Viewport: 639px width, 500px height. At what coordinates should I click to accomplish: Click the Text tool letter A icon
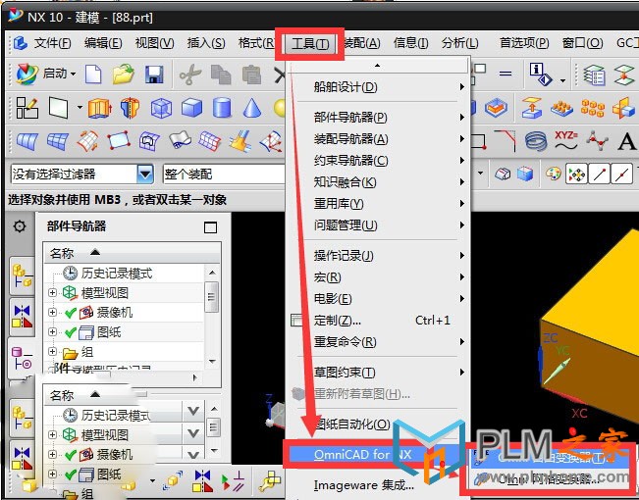point(626,142)
